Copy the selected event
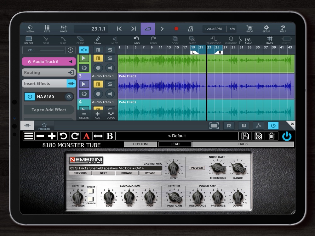The height and width of the screenshot is (236, 315). pos(175,40)
